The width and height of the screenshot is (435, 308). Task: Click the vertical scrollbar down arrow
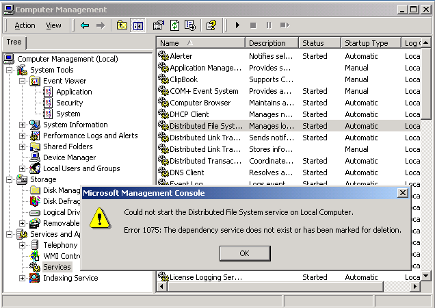(426, 276)
